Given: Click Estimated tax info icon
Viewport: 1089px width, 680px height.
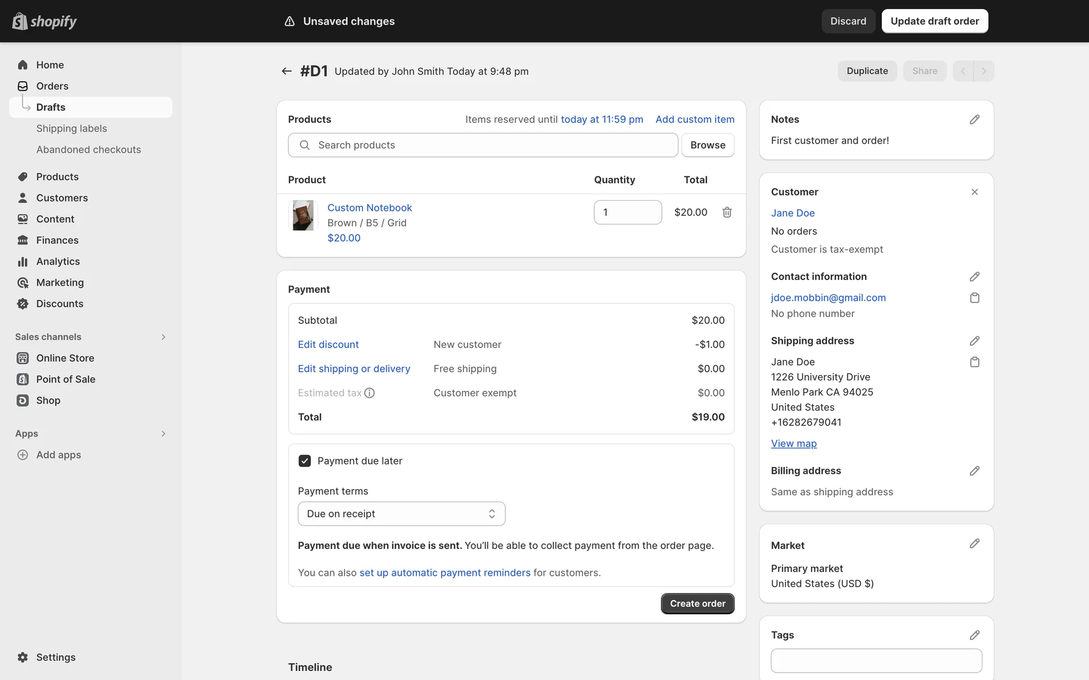Looking at the screenshot, I should pos(369,393).
